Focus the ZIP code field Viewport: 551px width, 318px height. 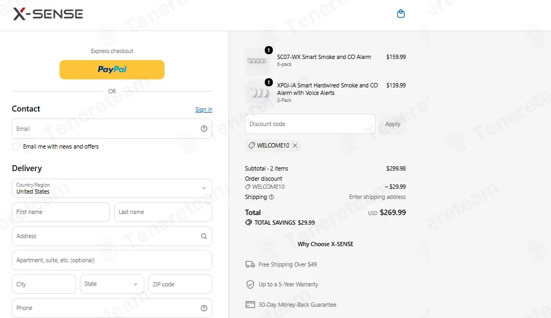coord(180,284)
